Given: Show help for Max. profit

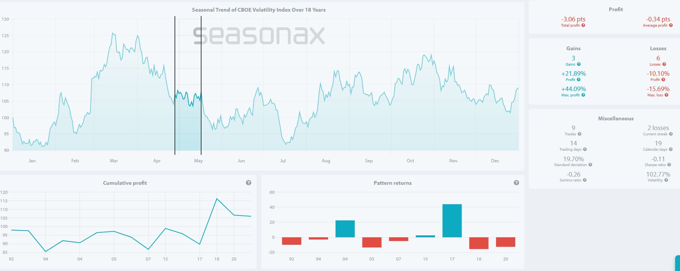Looking at the screenshot, I should (x=583, y=95).
